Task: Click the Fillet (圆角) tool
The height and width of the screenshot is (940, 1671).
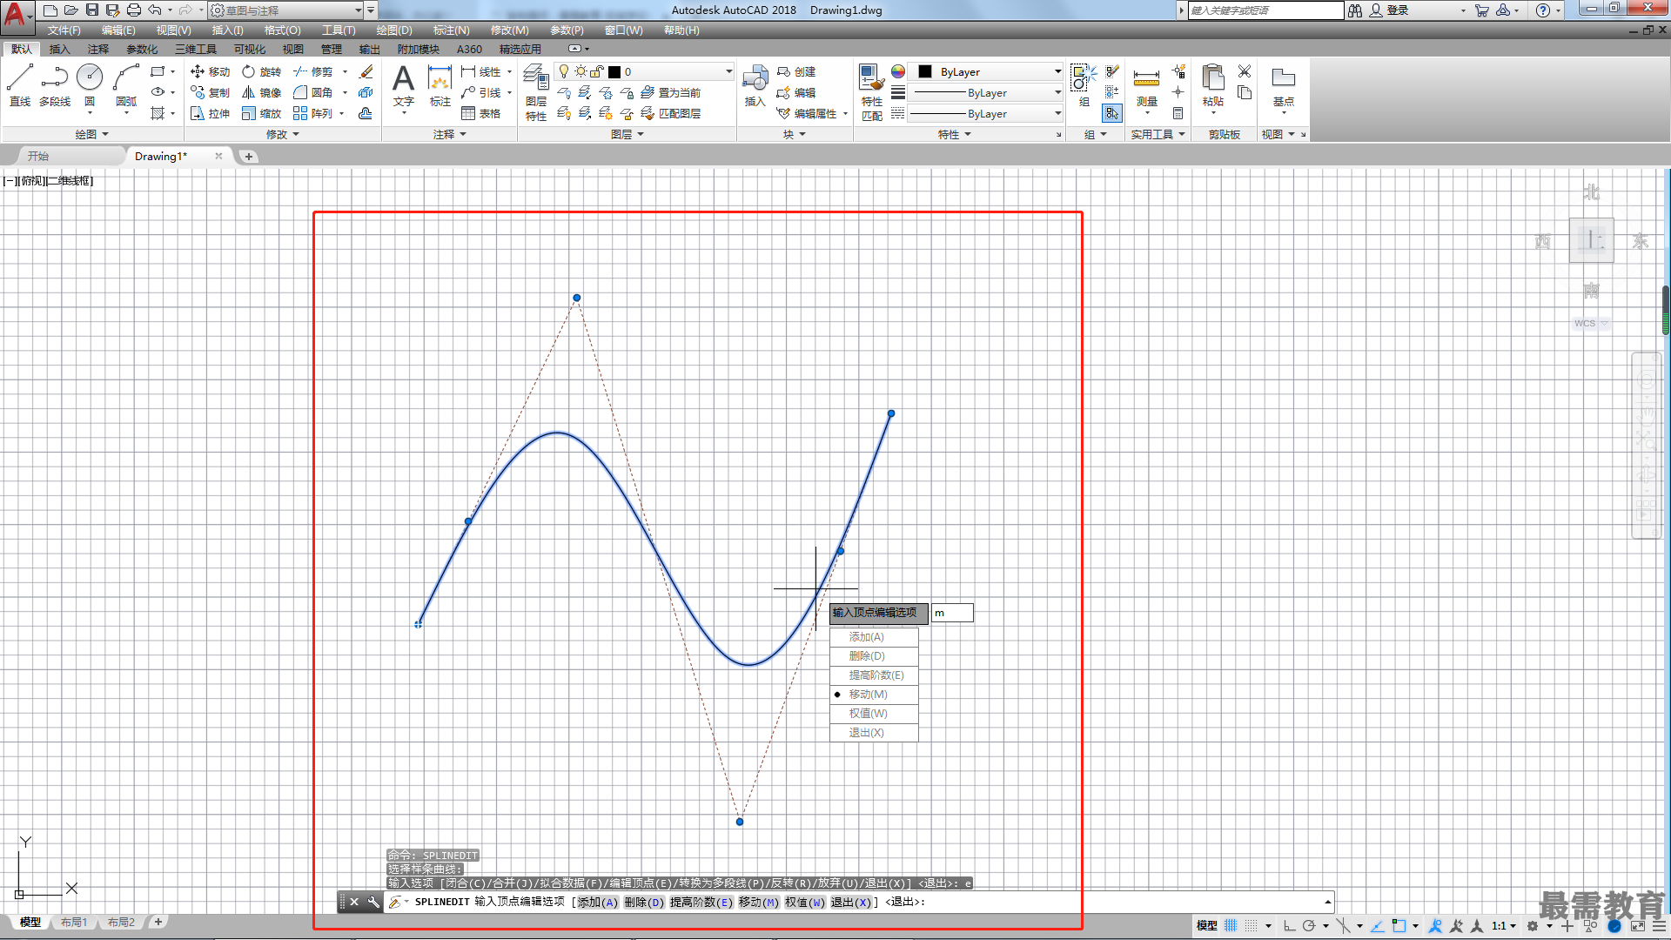Action: (x=313, y=92)
